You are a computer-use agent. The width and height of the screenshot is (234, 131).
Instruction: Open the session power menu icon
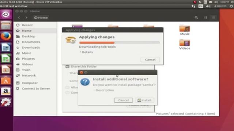point(231,6)
